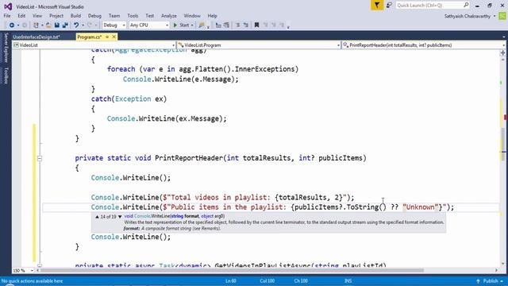Click the Publish arrow icon in status bar
Viewport: 508px width, 286px height.
tap(478, 280)
